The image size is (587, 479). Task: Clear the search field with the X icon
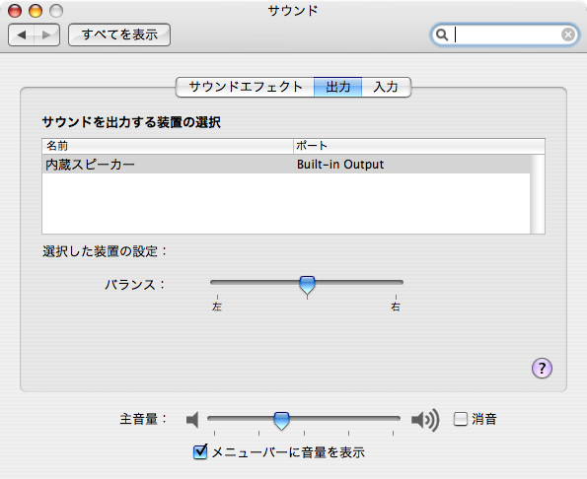click(x=568, y=34)
